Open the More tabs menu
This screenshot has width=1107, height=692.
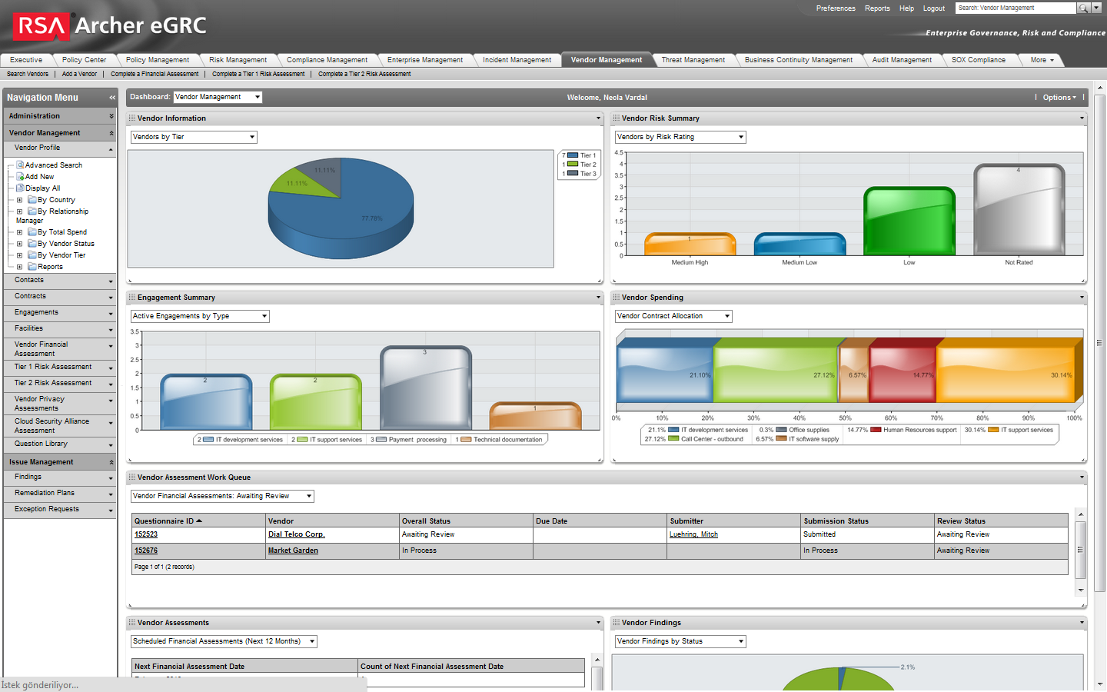point(1042,60)
